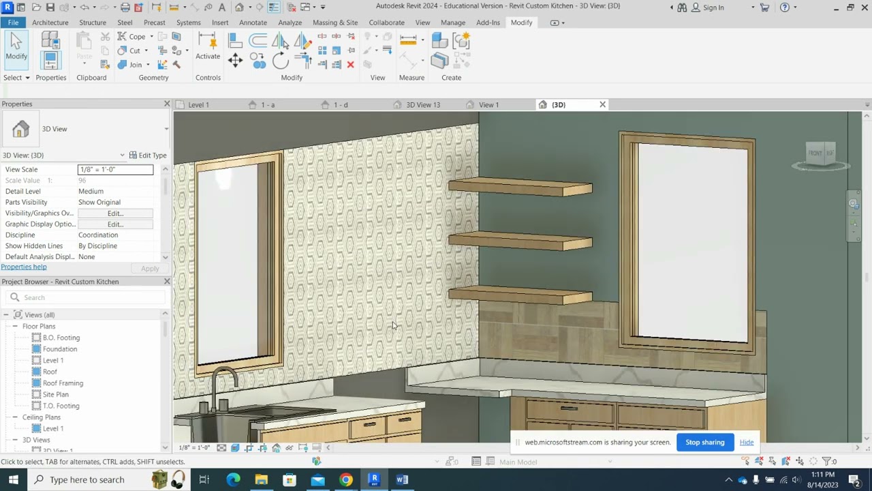Toggle Thin Lines in quick access toolbar
The height and width of the screenshot is (491, 872).
(x=273, y=8)
